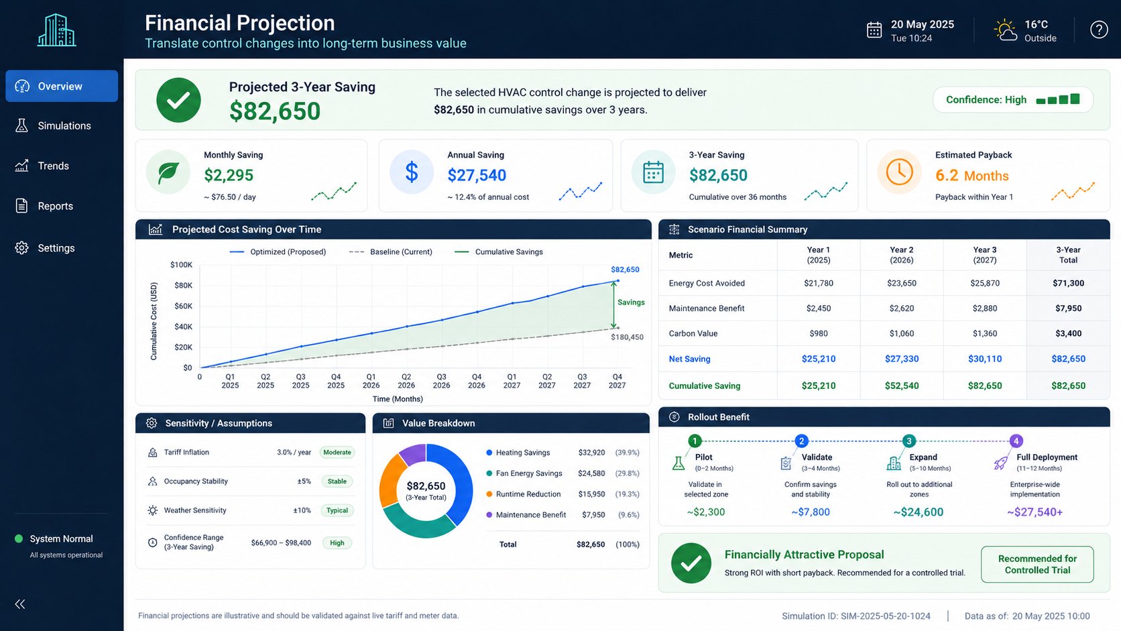Click the Typical tag for Weather Sensitivity

337,510
